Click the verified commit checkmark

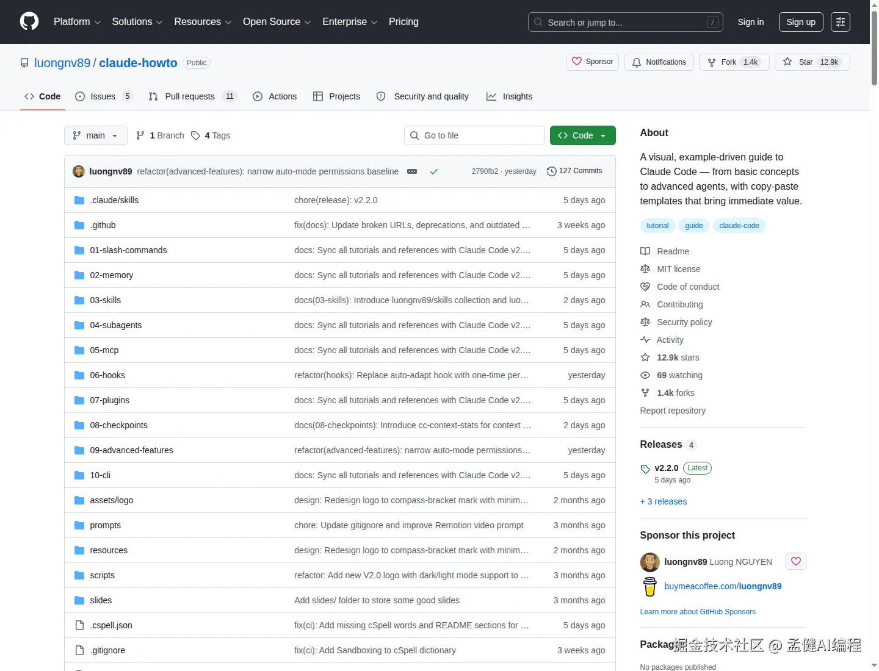(434, 171)
